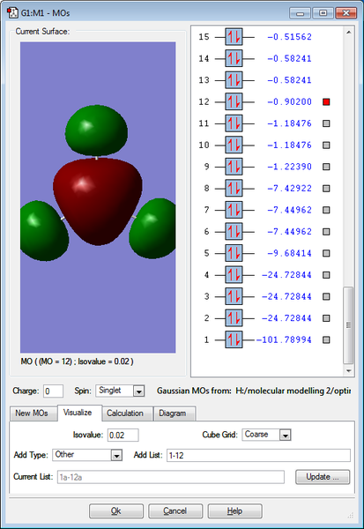Image resolution: width=364 pixels, height=529 pixels.
Task: Select the occupancy box of orbital 13
Action: pyautogui.click(x=234, y=80)
